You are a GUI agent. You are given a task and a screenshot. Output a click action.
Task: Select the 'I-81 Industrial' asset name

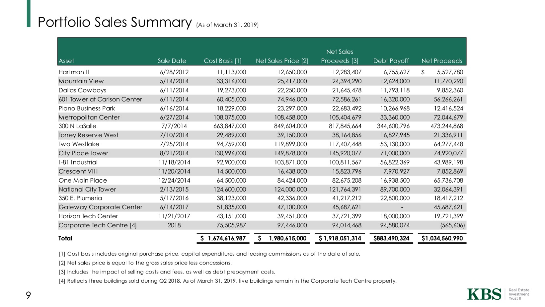[x=78, y=162]
